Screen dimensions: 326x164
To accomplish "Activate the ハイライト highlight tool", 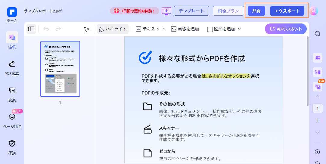I will point(113,29).
